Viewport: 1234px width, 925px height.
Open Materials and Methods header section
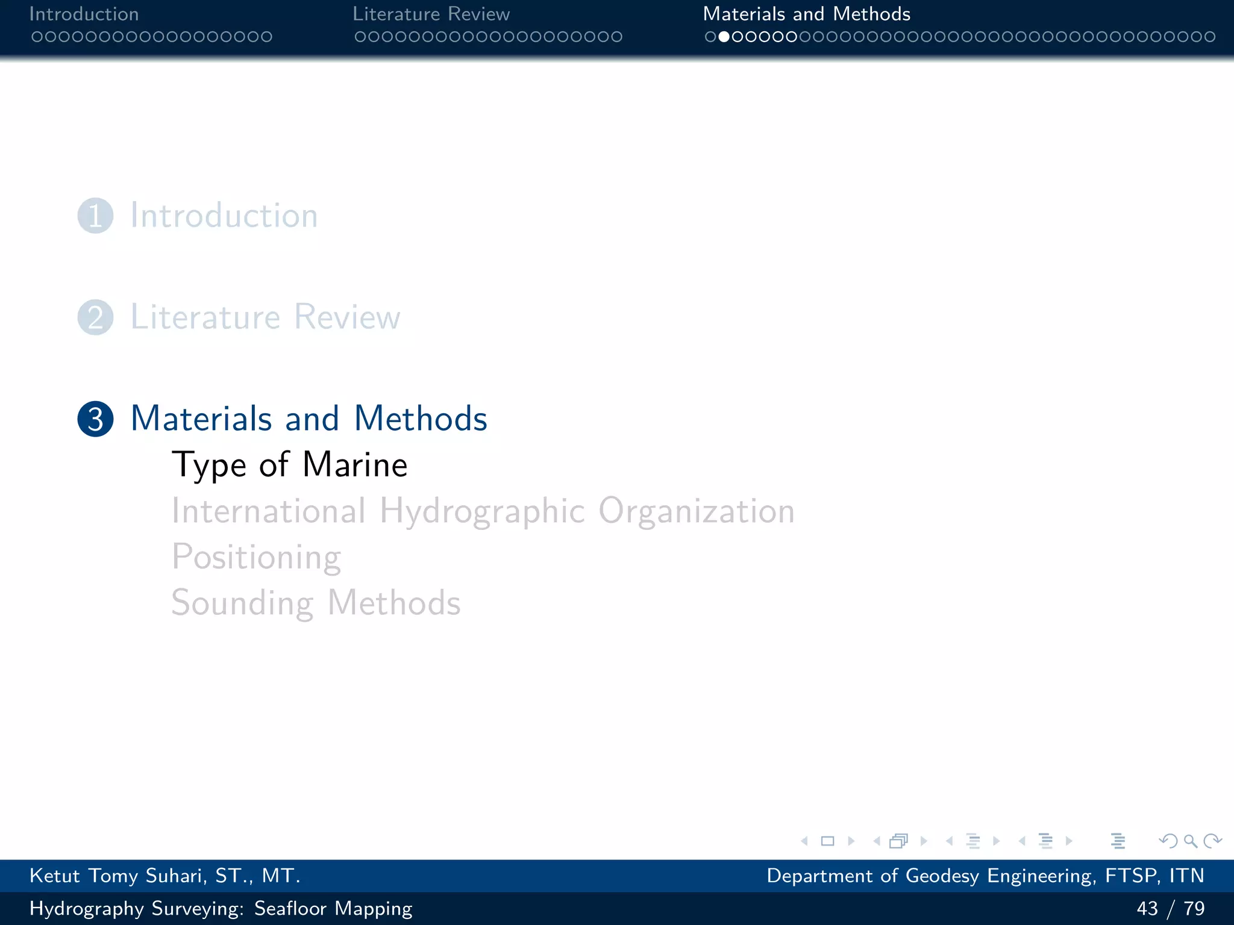pos(807,14)
